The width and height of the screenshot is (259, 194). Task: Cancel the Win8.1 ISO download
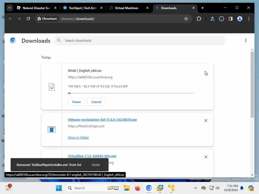tap(96, 102)
